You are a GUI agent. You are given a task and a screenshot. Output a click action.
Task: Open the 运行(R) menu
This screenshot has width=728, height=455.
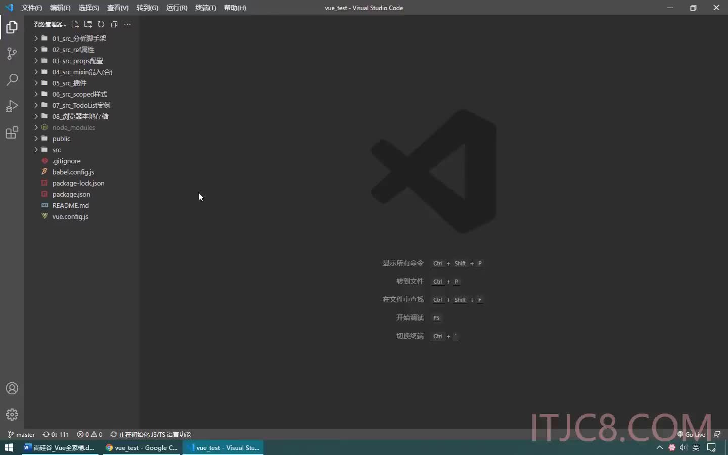[x=176, y=8]
